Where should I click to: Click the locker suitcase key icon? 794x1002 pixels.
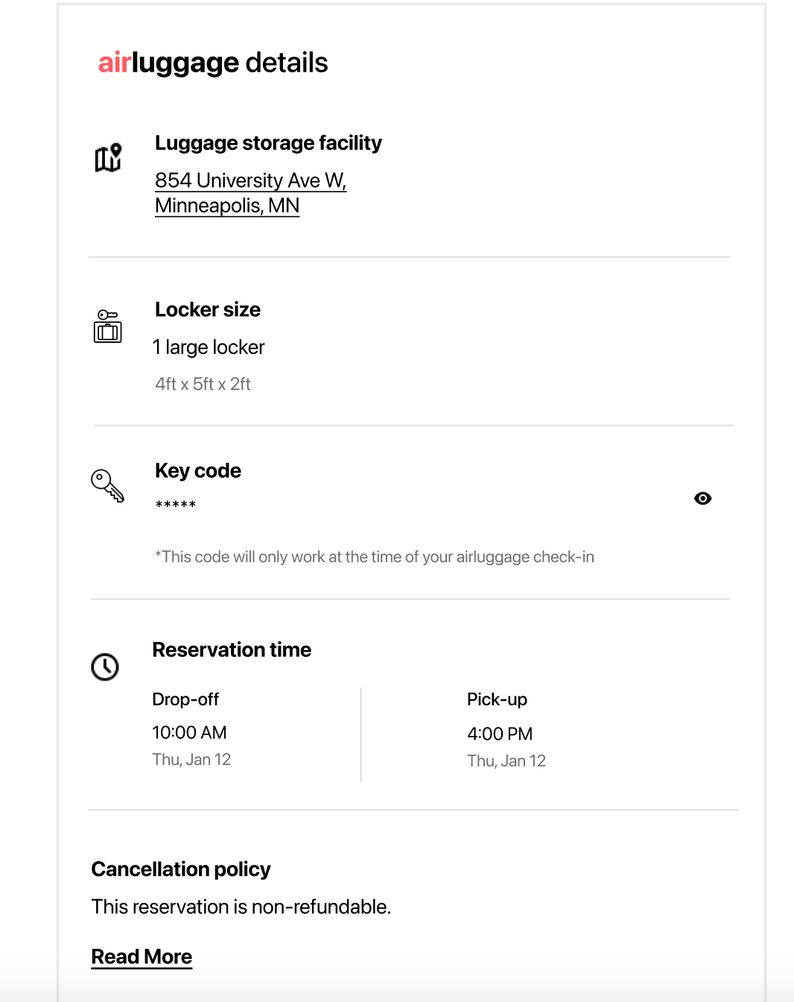tap(108, 326)
